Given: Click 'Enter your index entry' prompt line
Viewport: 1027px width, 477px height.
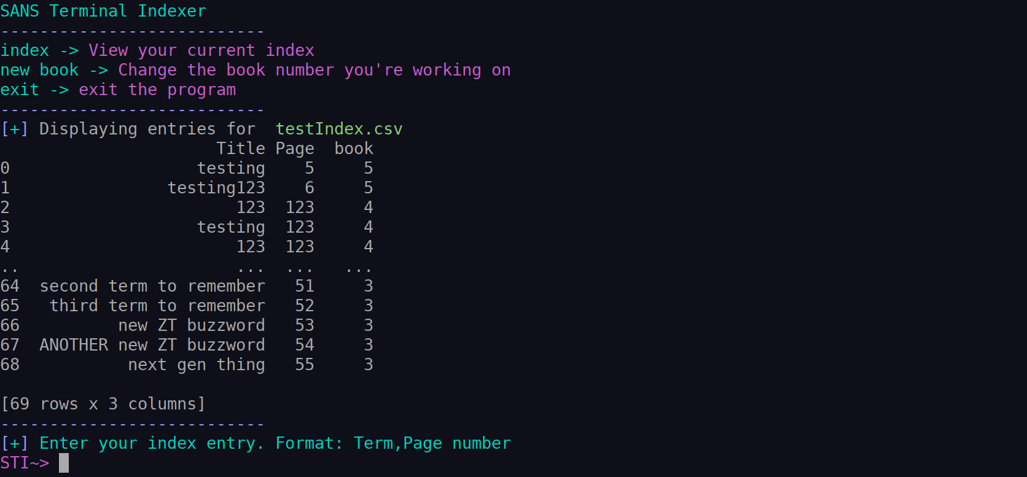Looking at the screenshot, I should click(x=256, y=443).
